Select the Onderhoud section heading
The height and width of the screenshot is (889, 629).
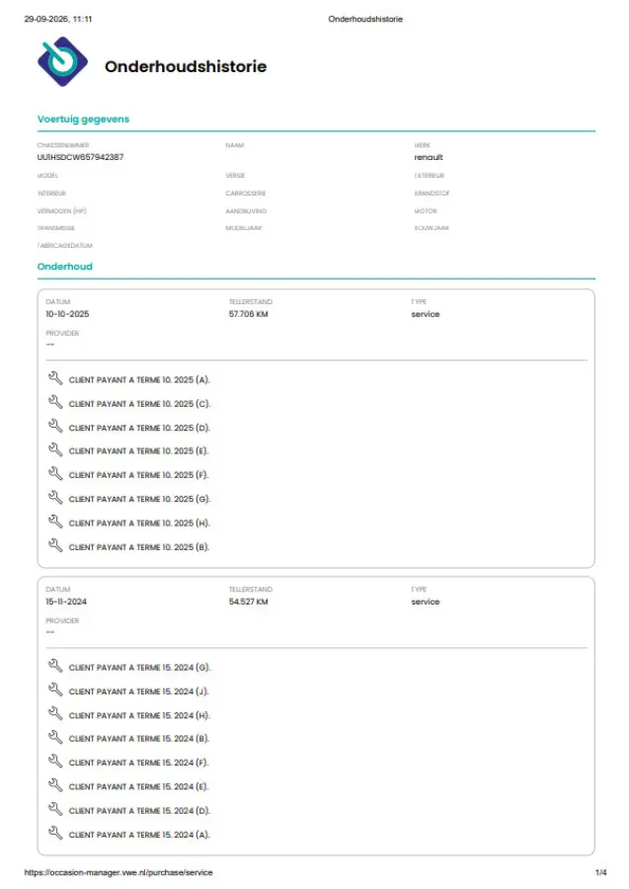64,267
